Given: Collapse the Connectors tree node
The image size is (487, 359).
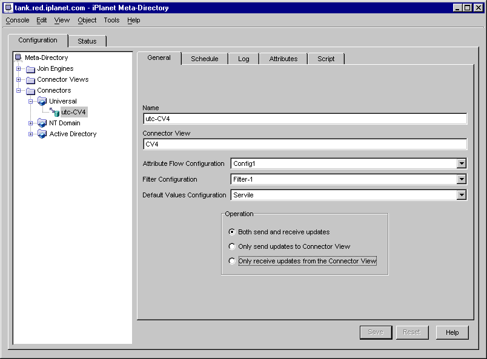Looking at the screenshot, I should (19, 90).
